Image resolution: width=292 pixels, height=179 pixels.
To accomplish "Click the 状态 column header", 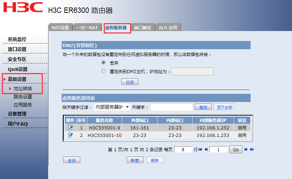I will (x=242, y=120).
